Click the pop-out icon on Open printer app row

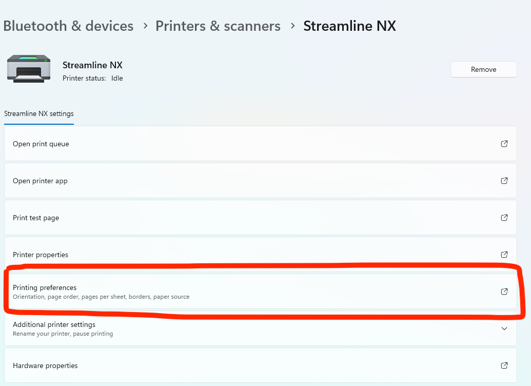tap(504, 181)
